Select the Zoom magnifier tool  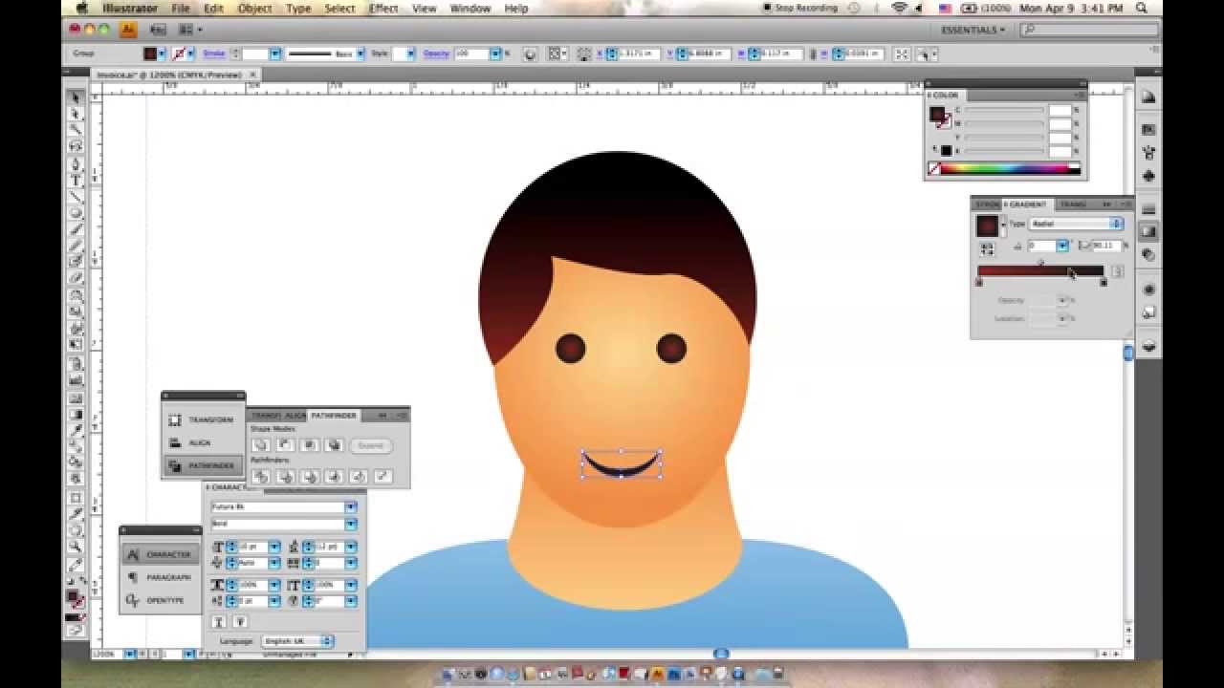76,547
